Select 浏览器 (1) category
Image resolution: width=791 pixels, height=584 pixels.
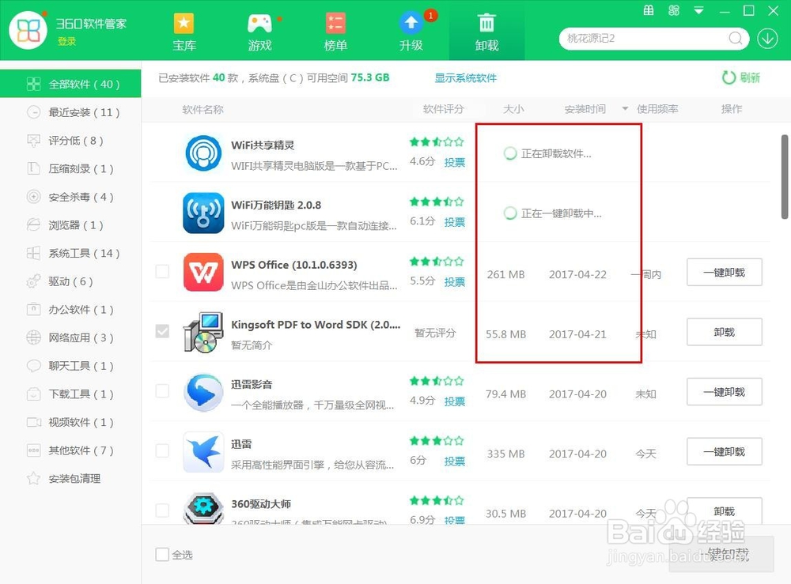pyautogui.click(x=70, y=224)
